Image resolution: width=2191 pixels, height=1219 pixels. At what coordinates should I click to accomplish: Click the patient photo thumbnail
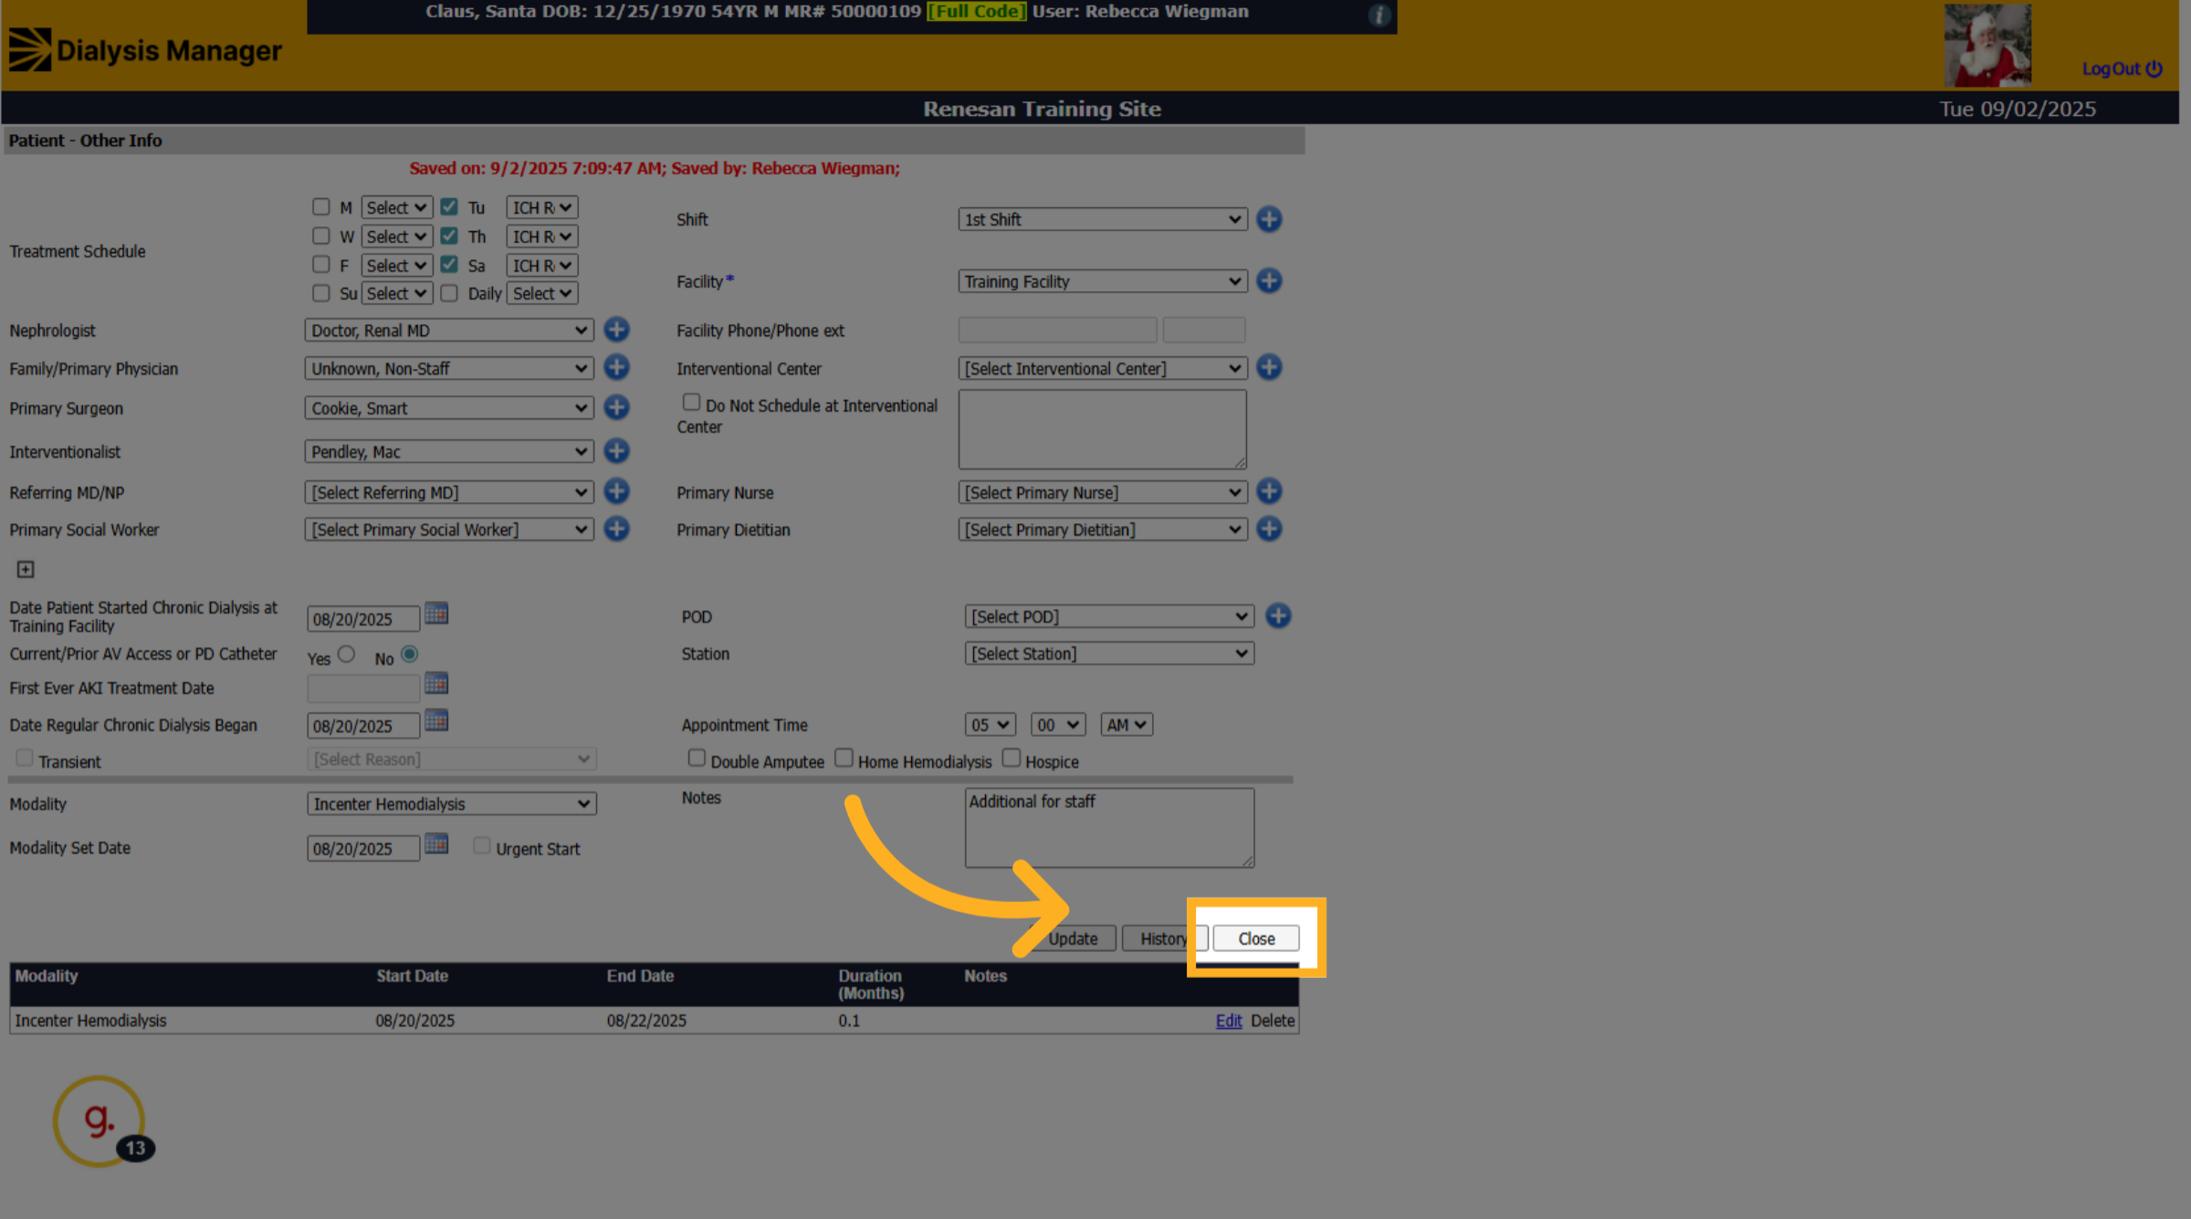pyautogui.click(x=1987, y=45)
